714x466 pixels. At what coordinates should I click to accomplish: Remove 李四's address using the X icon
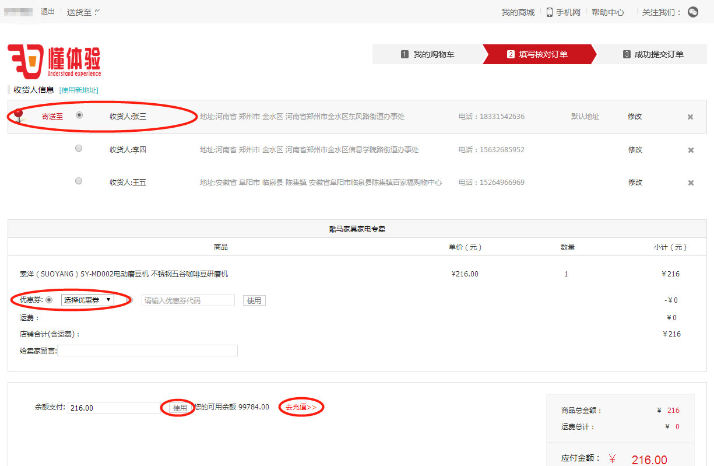[691, 150]
